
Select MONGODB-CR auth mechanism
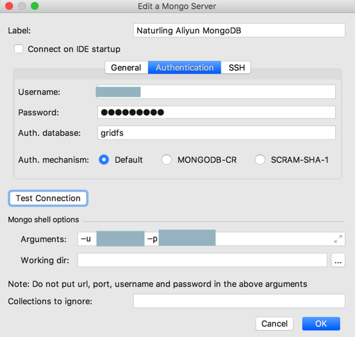click(x=167, y=160)
